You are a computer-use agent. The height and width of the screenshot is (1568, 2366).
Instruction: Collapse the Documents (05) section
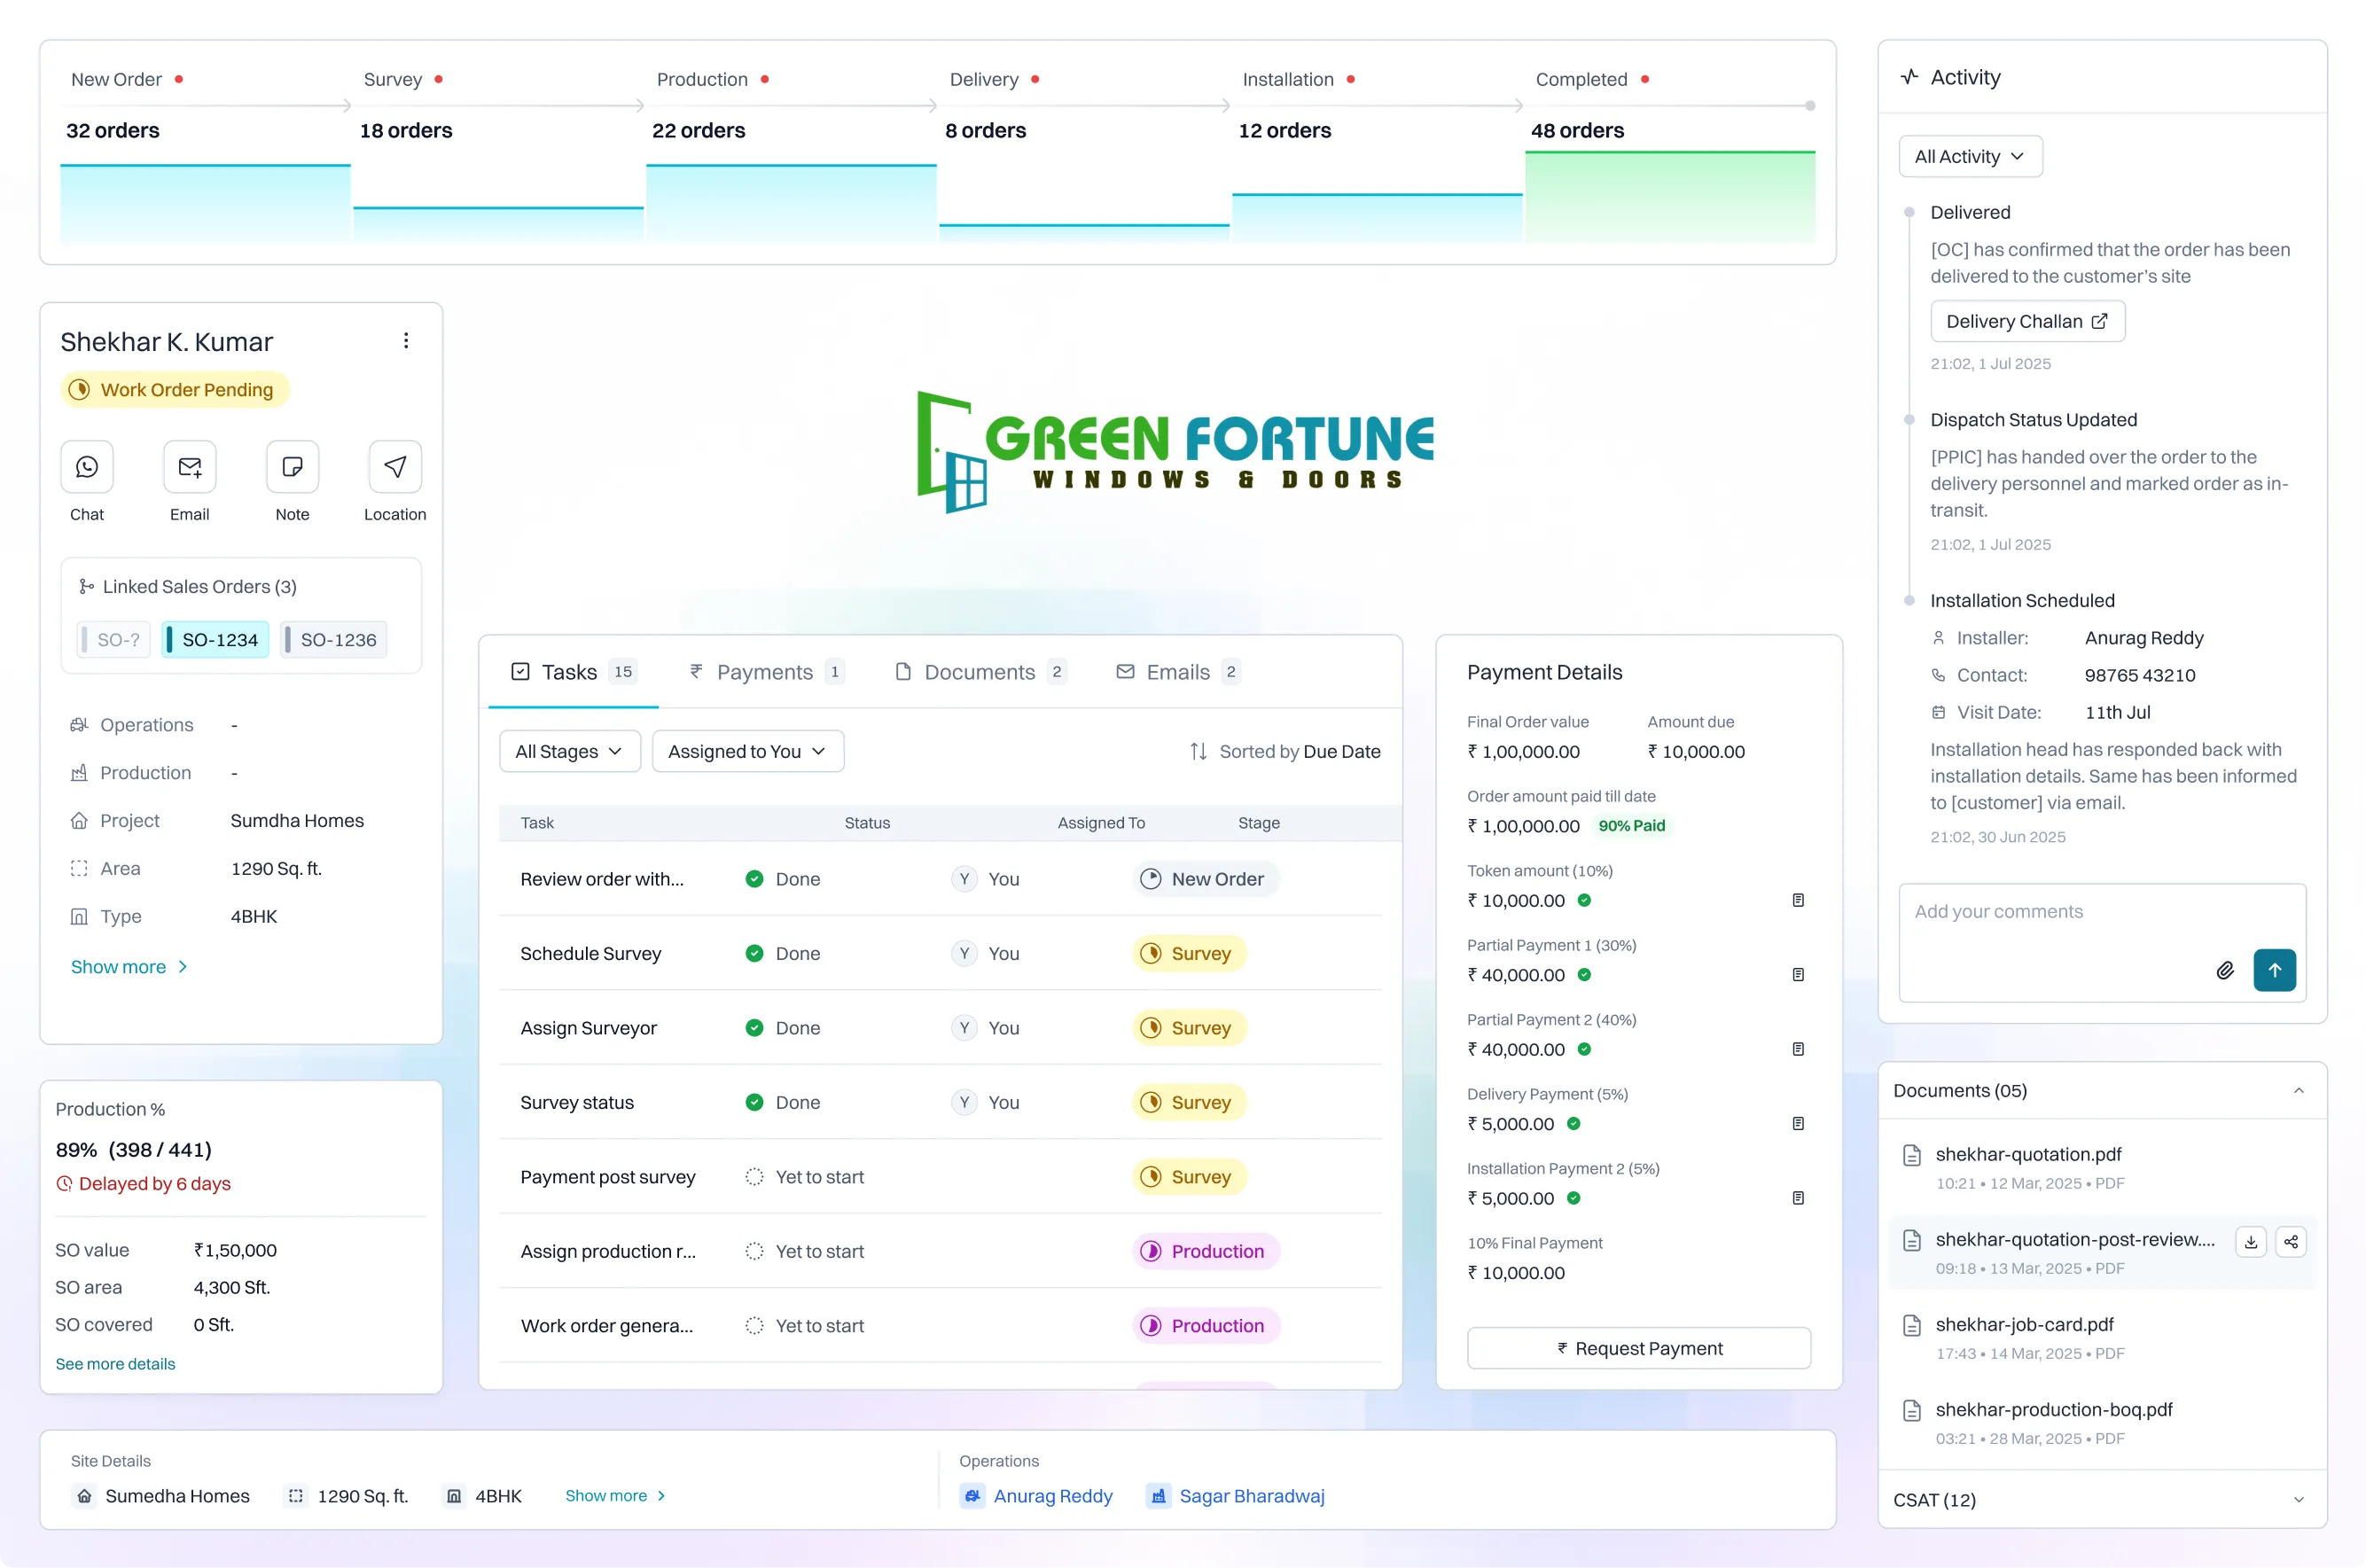pos(2299,1091)
